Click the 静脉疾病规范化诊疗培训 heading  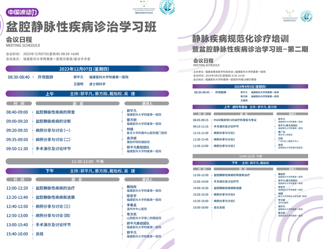coord(240,39)
